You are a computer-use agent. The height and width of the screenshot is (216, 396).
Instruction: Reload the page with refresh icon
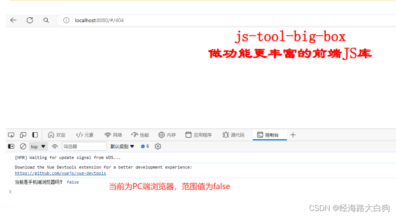pyautogui.click(x=30, y=20)
